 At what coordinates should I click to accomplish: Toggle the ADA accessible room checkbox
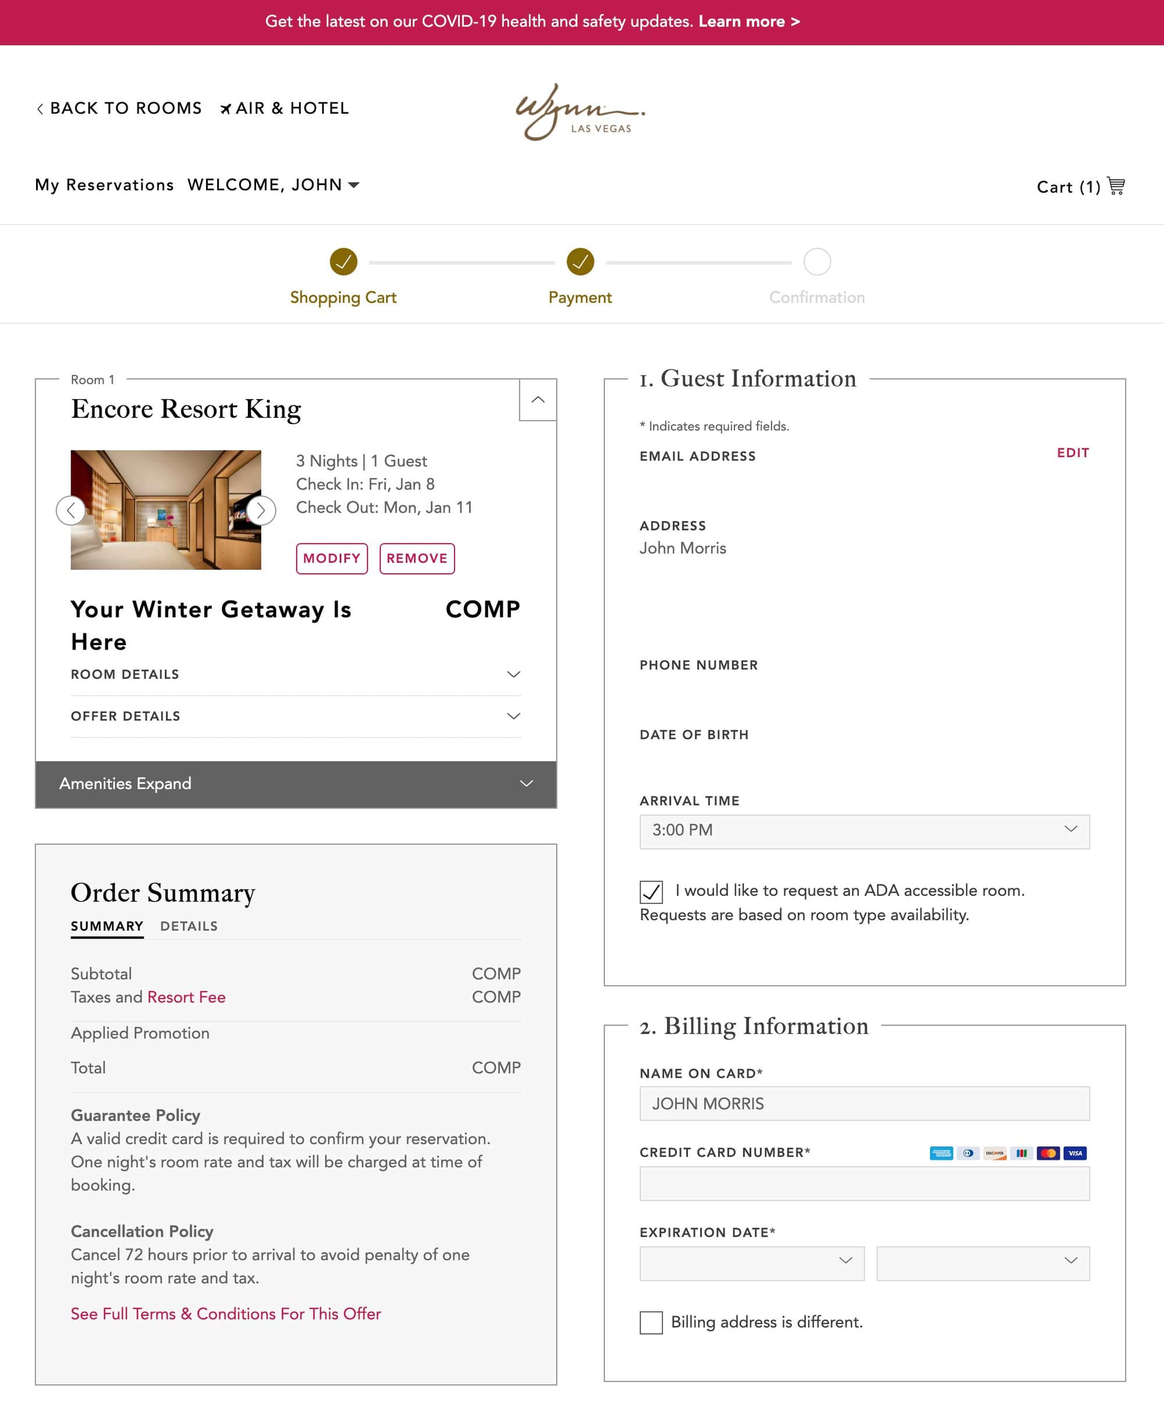[x=652, y=890]
